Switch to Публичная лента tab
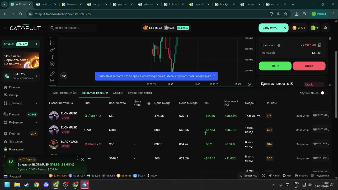The height and width of the screenshot is (190, 338). [140, 93]
